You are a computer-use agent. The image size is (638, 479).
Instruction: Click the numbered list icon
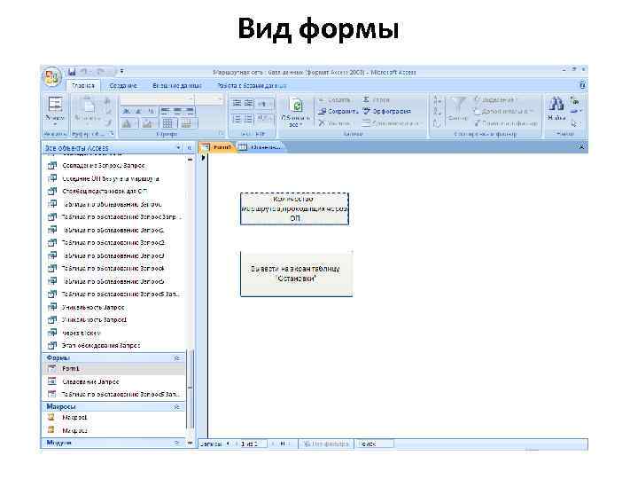pyautogui.click(x=237, y=119)
